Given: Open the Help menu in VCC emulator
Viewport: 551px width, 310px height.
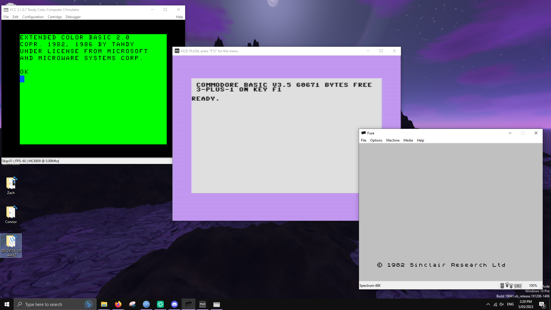Looking at the screenshot, I should pos(179,17).
